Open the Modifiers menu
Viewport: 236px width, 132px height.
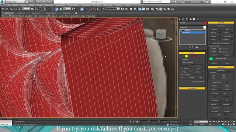click(x=49, y=5)
